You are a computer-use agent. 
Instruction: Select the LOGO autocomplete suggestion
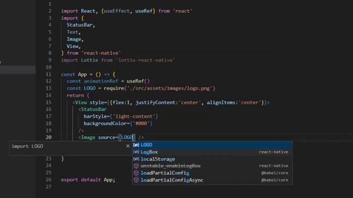click(x=212, y=145)
